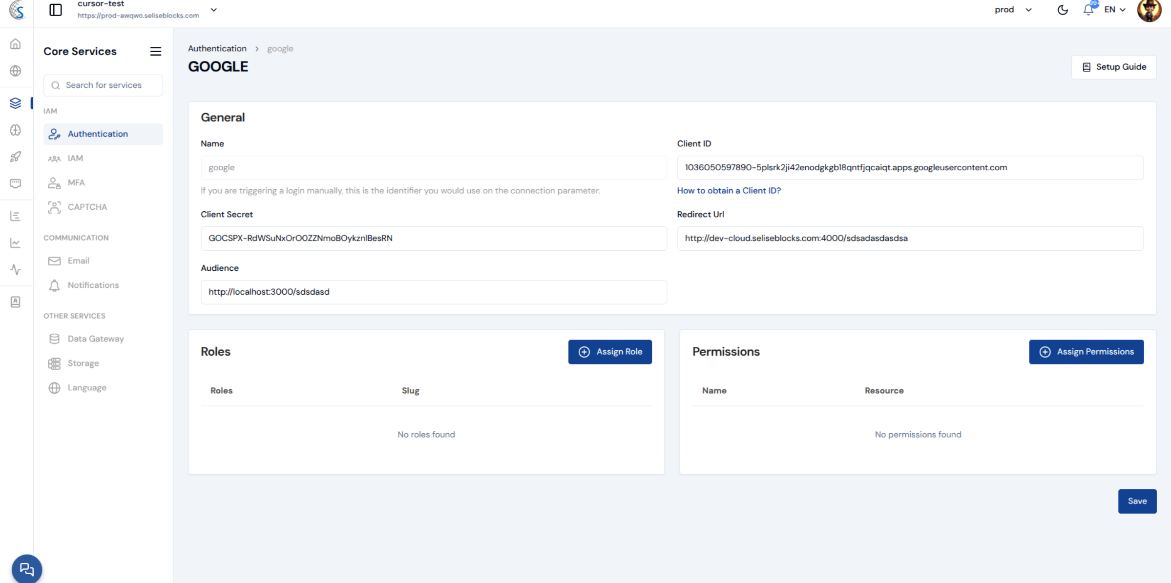1171x583 pixels.
Task: Open the chat support bubble
Action: (x=26, y=569)
